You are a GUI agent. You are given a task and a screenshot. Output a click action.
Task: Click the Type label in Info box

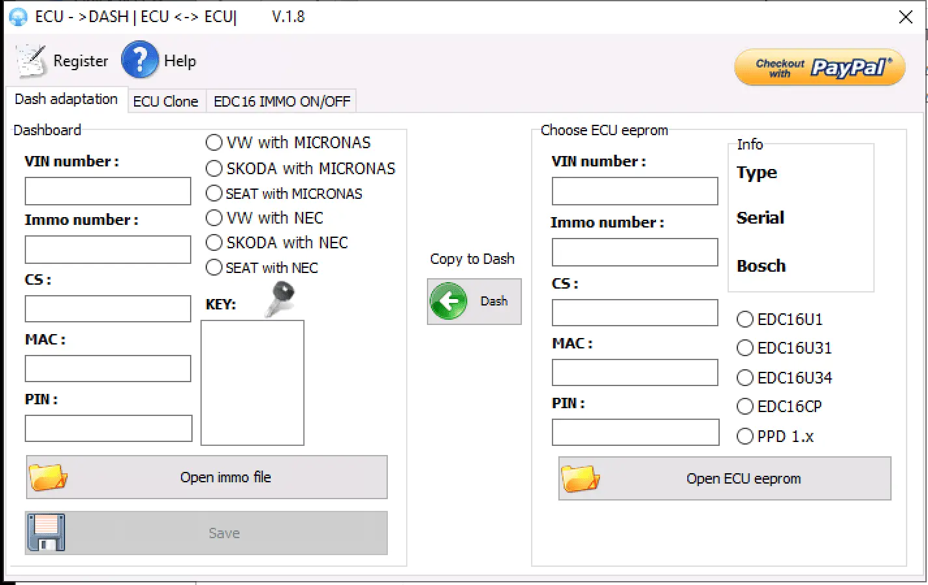point(757,173)
